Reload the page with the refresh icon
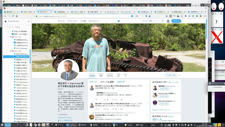225x127 pixels. coord(13,16)
